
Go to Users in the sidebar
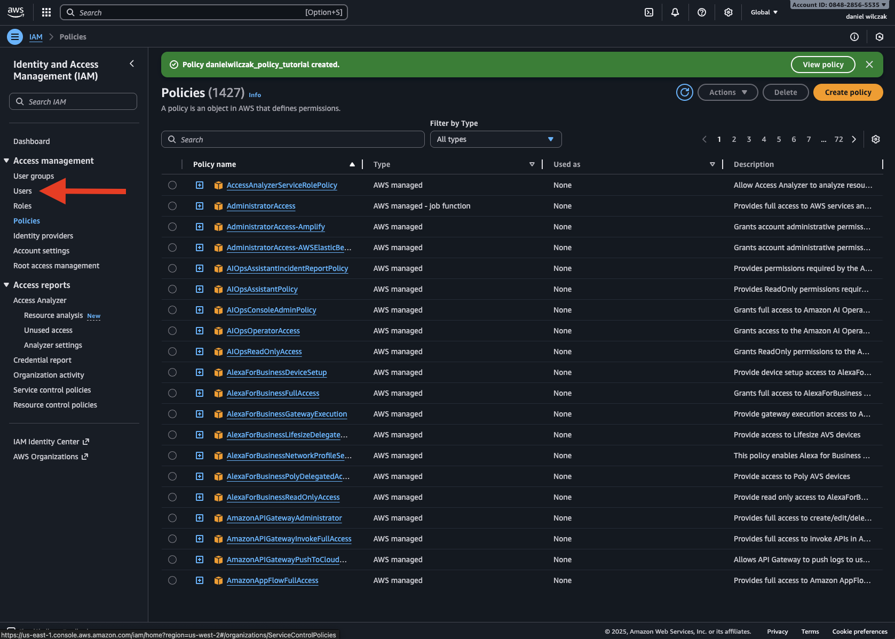click(22, 191)
